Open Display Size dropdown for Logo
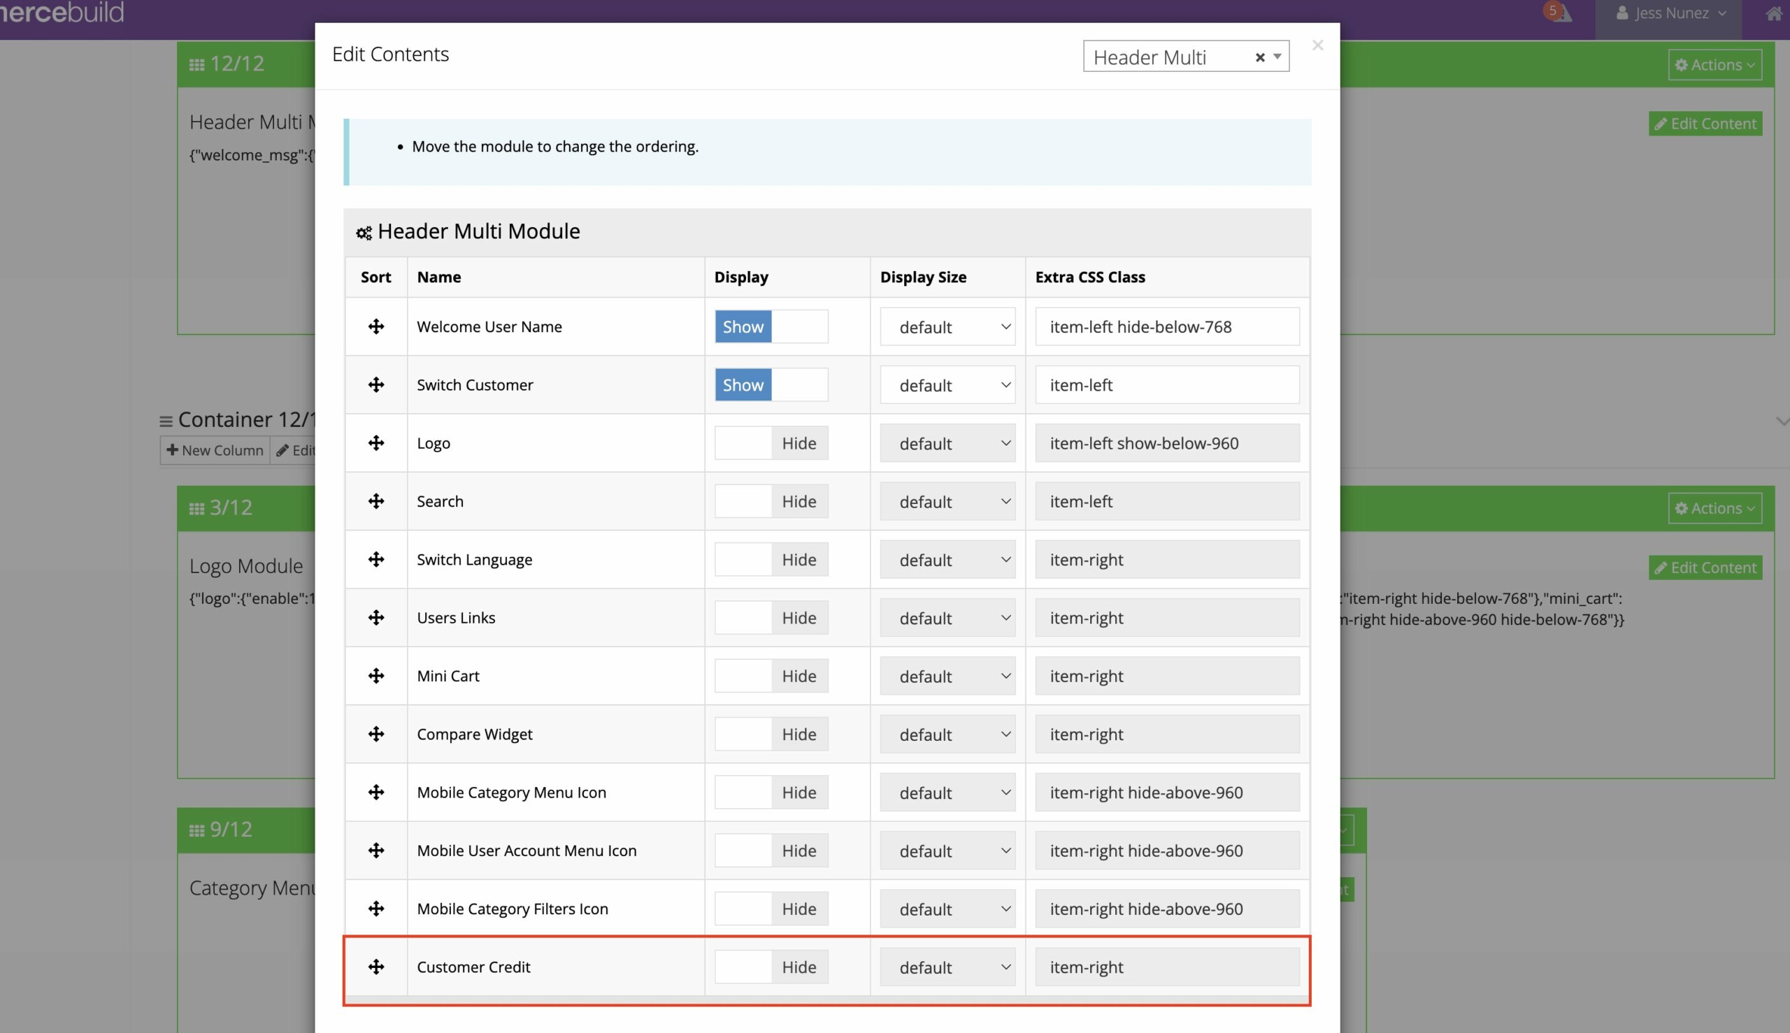Screen dimensions: 1790x1033 click(x=947, y=442)
